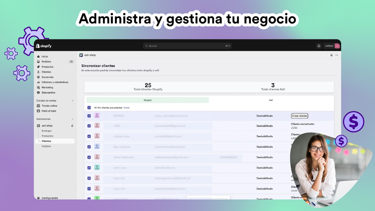Click the xell-shop title in the page header
This screenshot has height=211, width=375.
point(90,55)
